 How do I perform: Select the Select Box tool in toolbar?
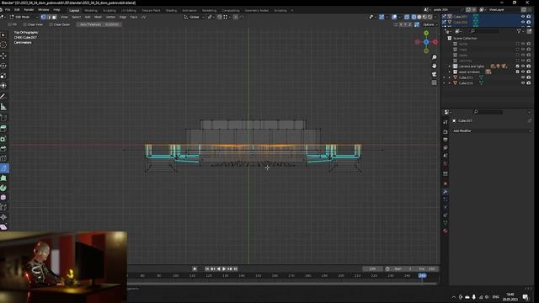pos(3,35)
